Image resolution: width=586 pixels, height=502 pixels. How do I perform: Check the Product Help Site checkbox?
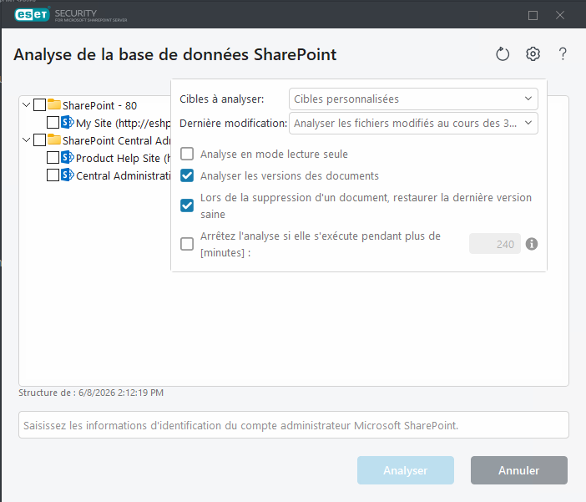tap(53, 158)
